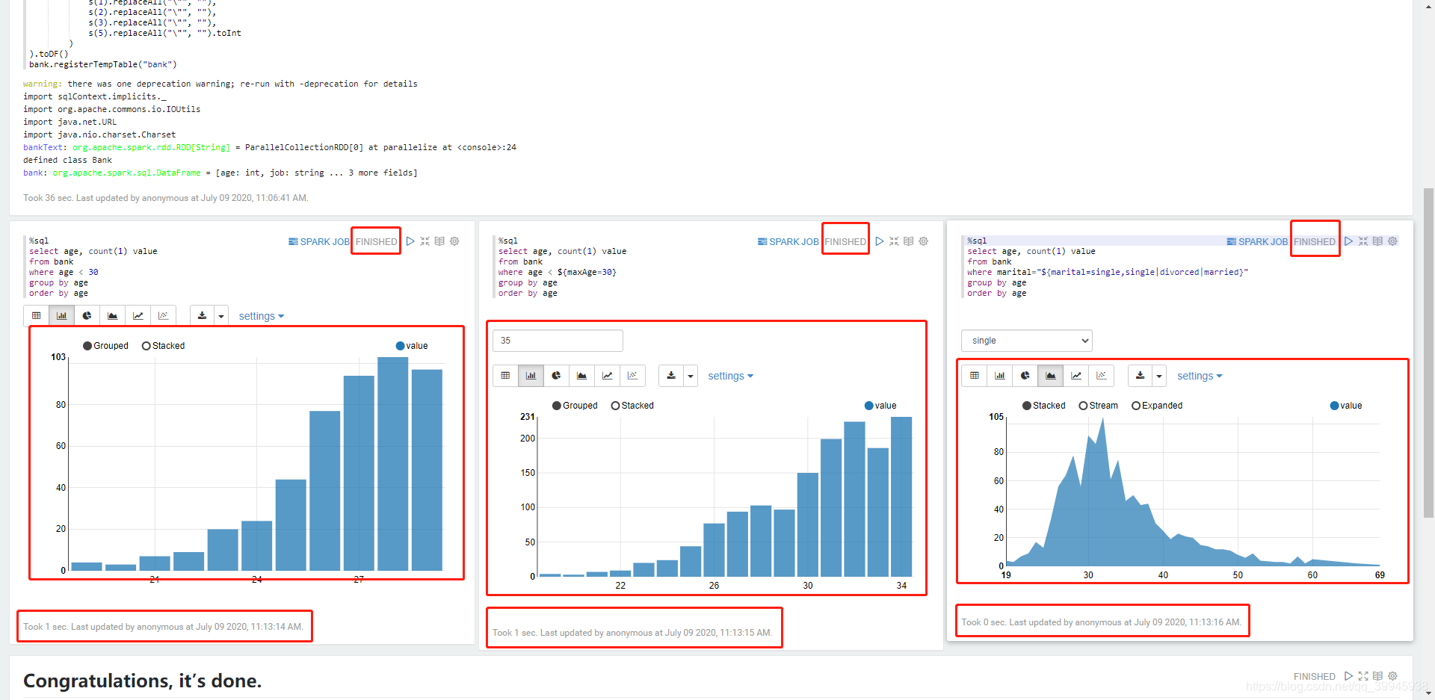Run the marital SQL paragraph
1435x700 pixels.
click(x=1348, y=241)
